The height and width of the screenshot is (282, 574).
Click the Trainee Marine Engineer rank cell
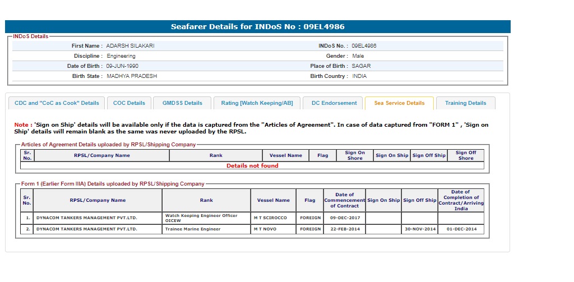[193, 229]
